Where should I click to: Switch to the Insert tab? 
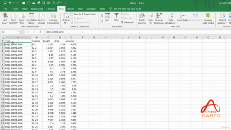(25, 9)
